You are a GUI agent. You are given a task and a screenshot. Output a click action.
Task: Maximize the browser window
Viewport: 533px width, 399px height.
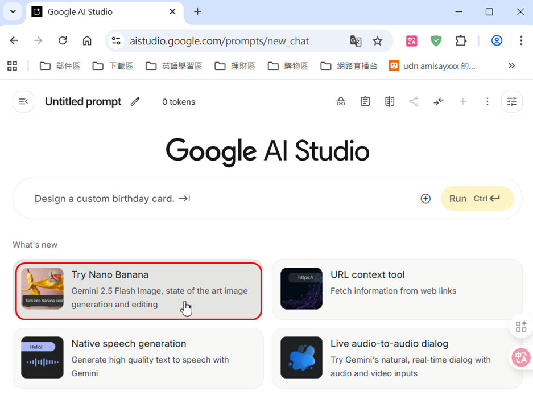[489, 11]
